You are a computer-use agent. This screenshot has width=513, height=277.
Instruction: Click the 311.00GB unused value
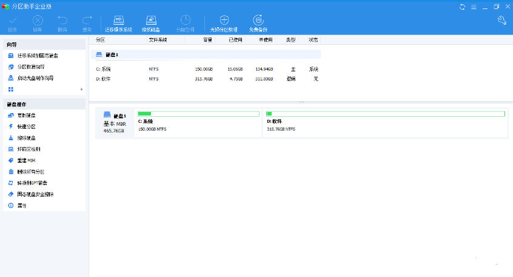(x=264, y=79)
